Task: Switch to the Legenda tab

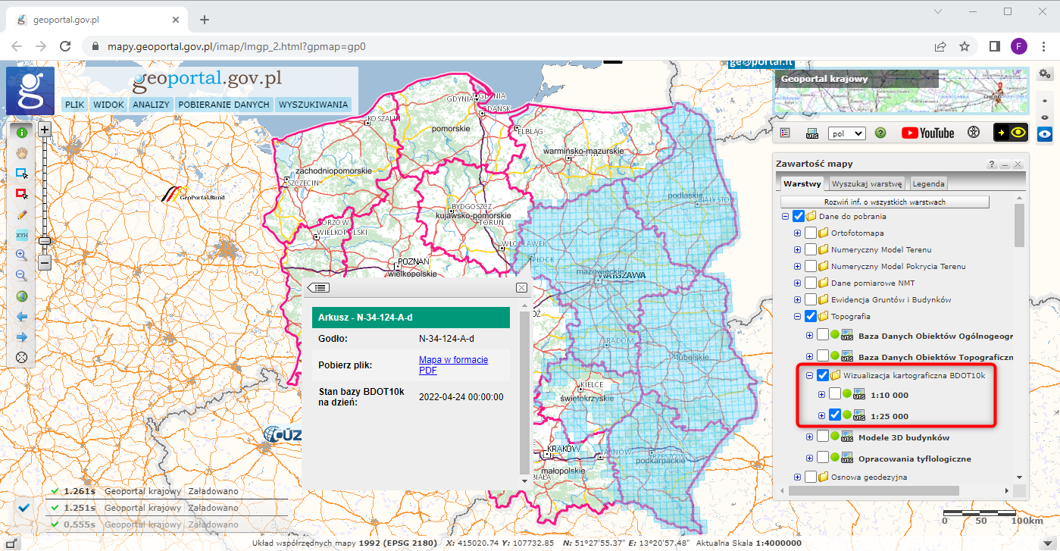Action: pos(927,183)
